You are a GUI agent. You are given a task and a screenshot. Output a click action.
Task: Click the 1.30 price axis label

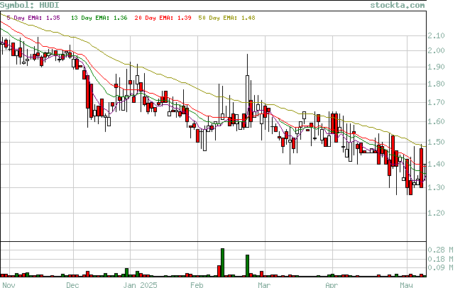pos(436,187)
